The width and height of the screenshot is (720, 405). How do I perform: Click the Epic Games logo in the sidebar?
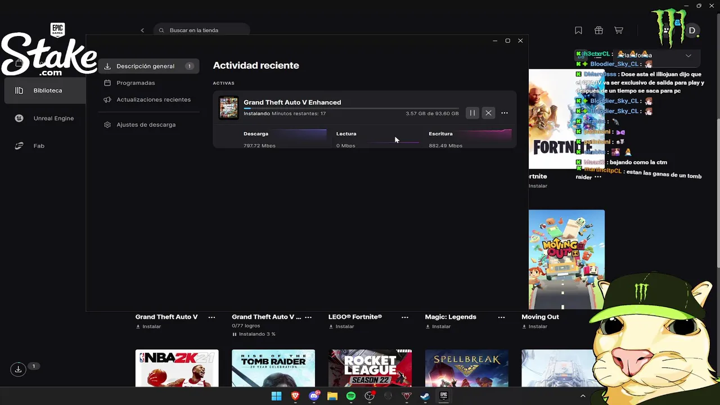[57, 30]
